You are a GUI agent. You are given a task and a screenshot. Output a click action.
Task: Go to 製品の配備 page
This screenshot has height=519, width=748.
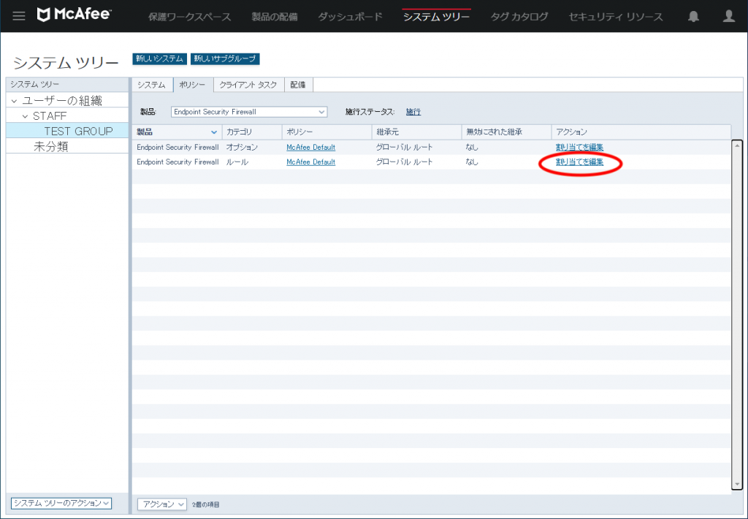275,17
